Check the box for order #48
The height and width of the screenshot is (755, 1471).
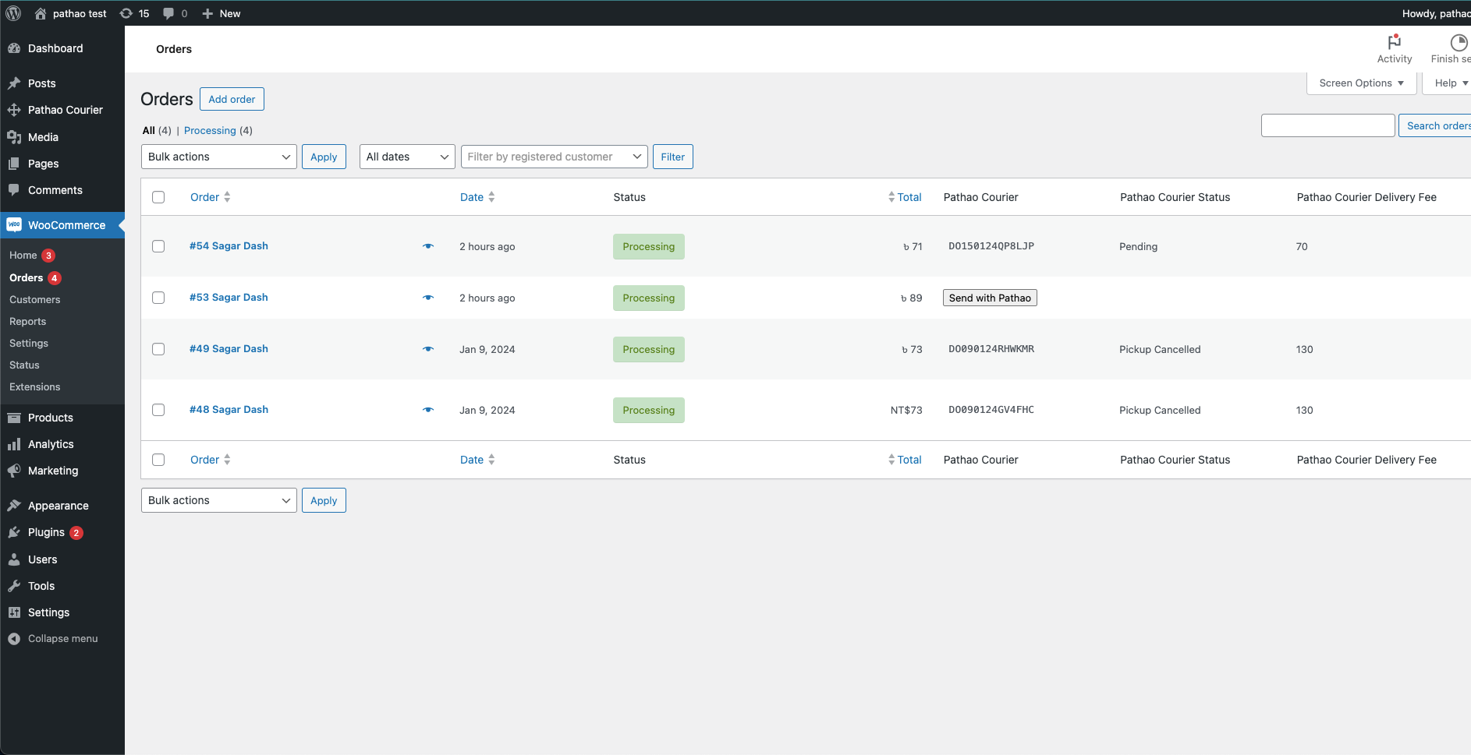point(158,410)
